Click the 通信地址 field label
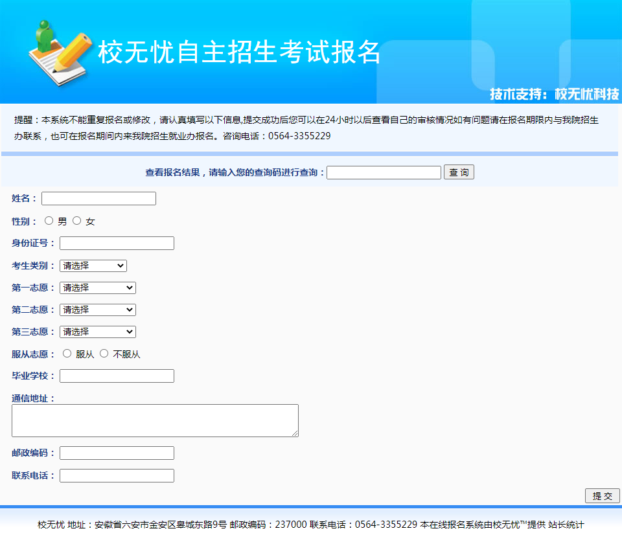The image size is (622, 544). (x=33, y=399)
